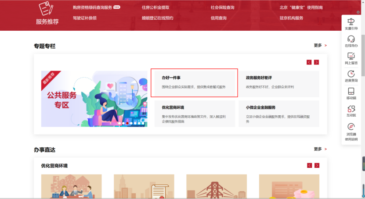Screen dimensions: 365x199
Task: Open 小微企业金融服务 card
Action: [279, 113]
